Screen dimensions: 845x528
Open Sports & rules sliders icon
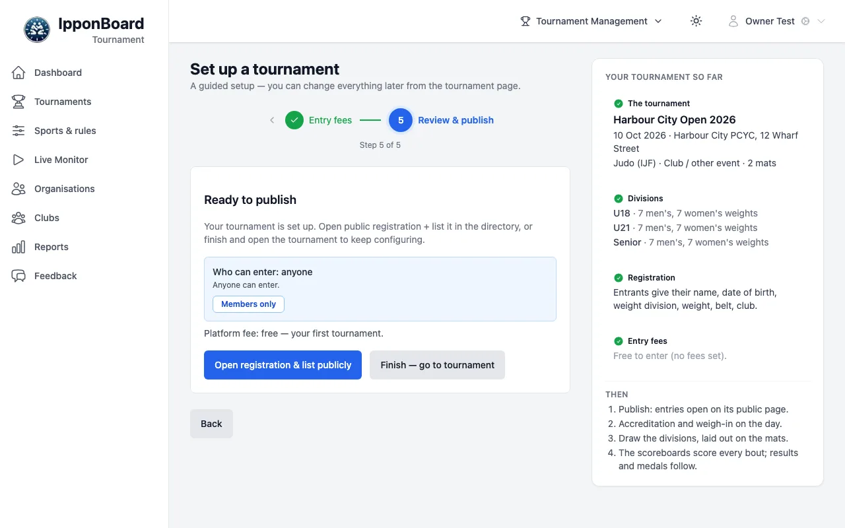[18, 131]
